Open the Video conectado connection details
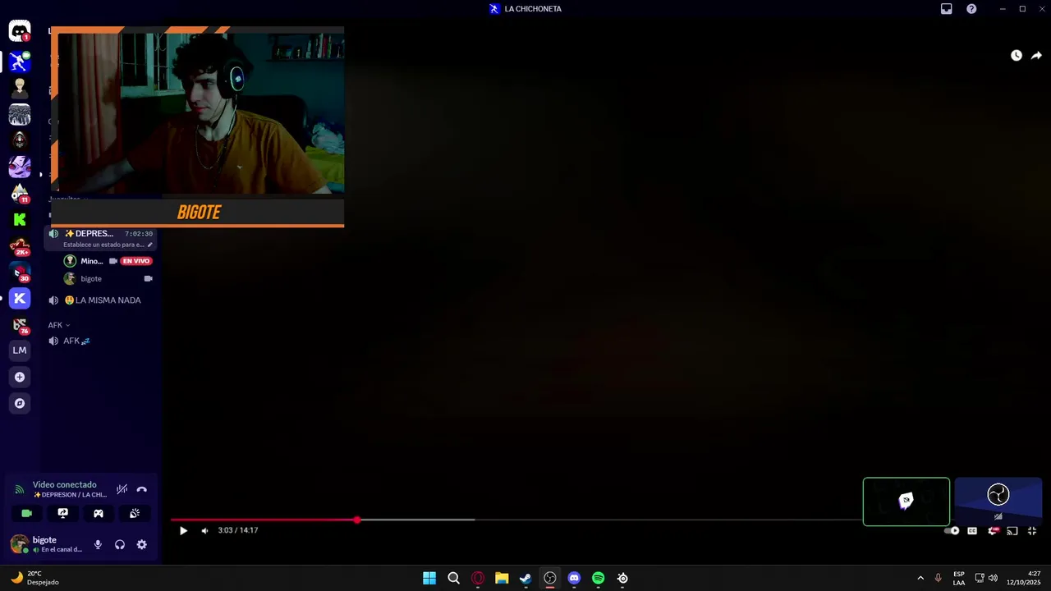 point(65,484)
